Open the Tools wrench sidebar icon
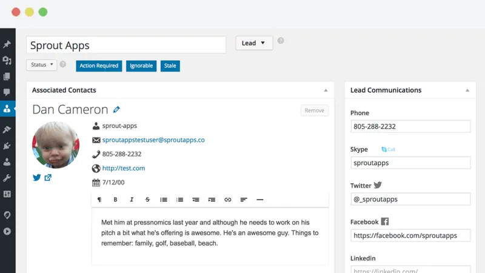This screenshot has height=273, width=485. [7, 178]
